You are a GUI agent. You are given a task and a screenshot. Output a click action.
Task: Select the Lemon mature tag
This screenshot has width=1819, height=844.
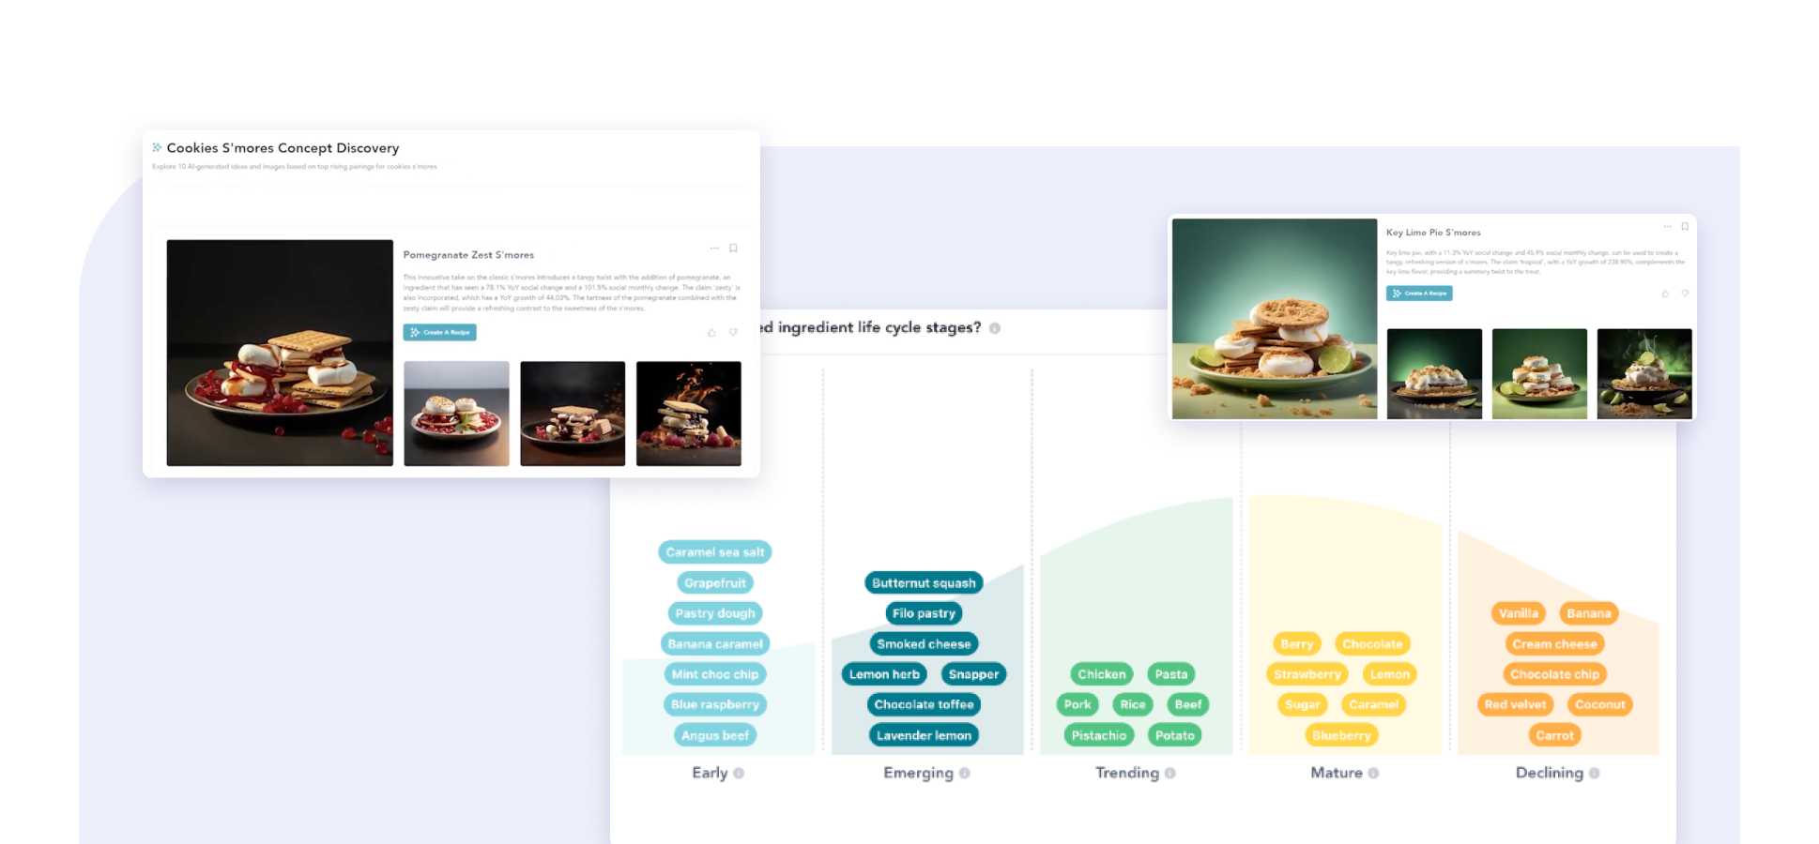(1390, 674)
